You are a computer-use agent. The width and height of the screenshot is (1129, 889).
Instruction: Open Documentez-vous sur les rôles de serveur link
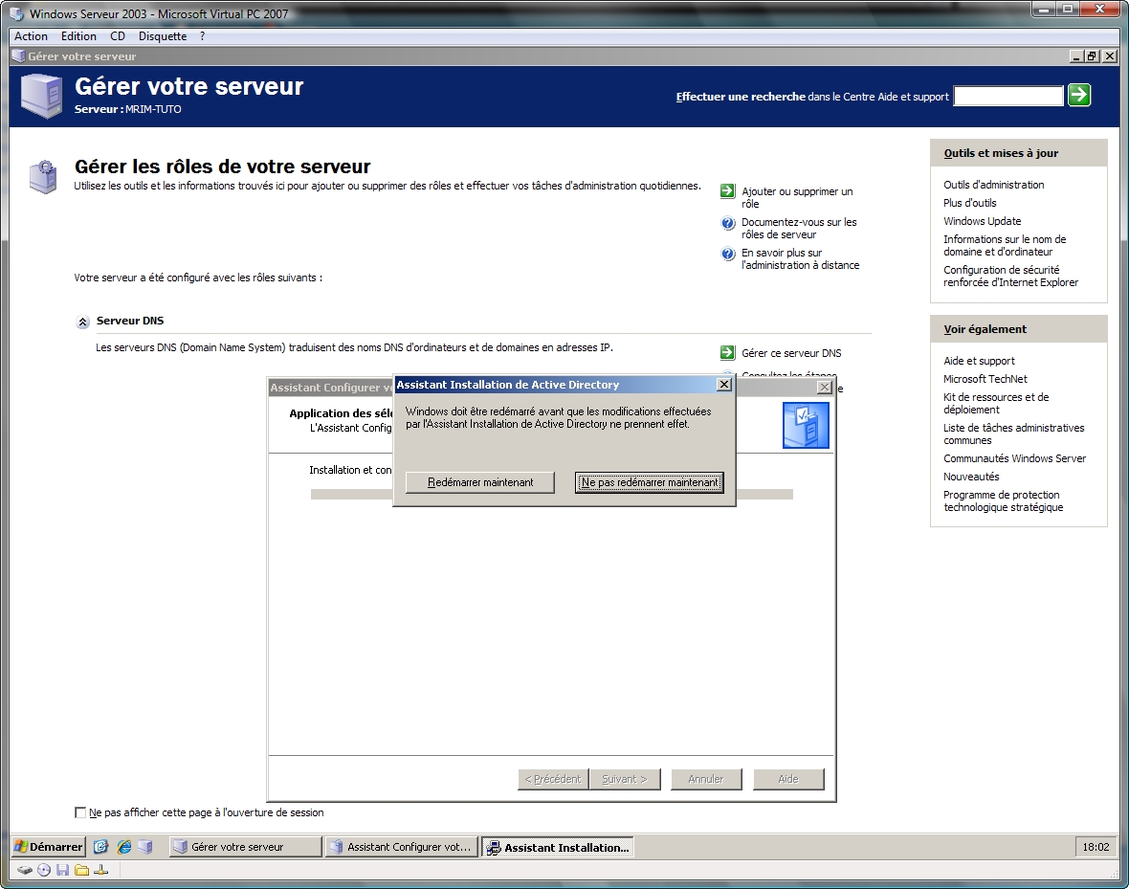pos(799,229)
